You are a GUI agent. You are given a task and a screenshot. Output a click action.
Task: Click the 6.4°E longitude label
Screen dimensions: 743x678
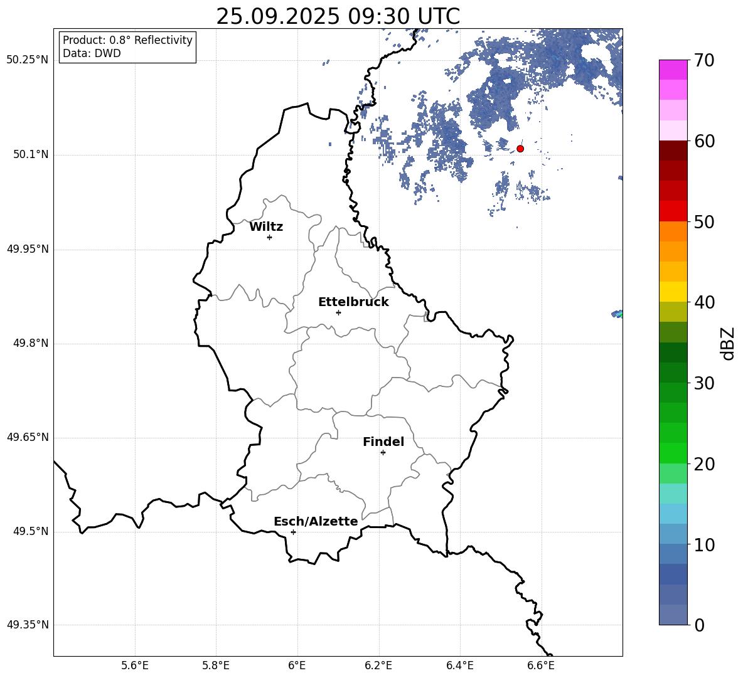point(459,665)
